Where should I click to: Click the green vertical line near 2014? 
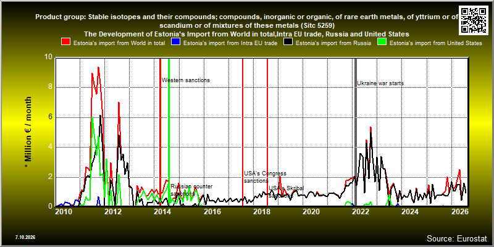[169, 132]
